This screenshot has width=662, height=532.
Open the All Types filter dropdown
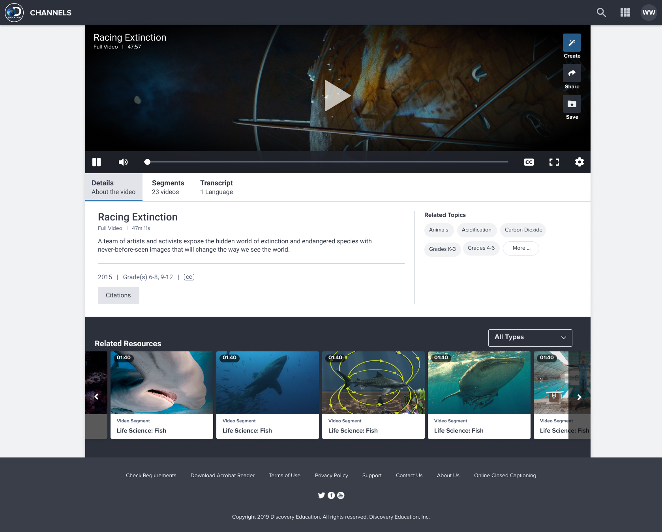click(x=530, y=338)
